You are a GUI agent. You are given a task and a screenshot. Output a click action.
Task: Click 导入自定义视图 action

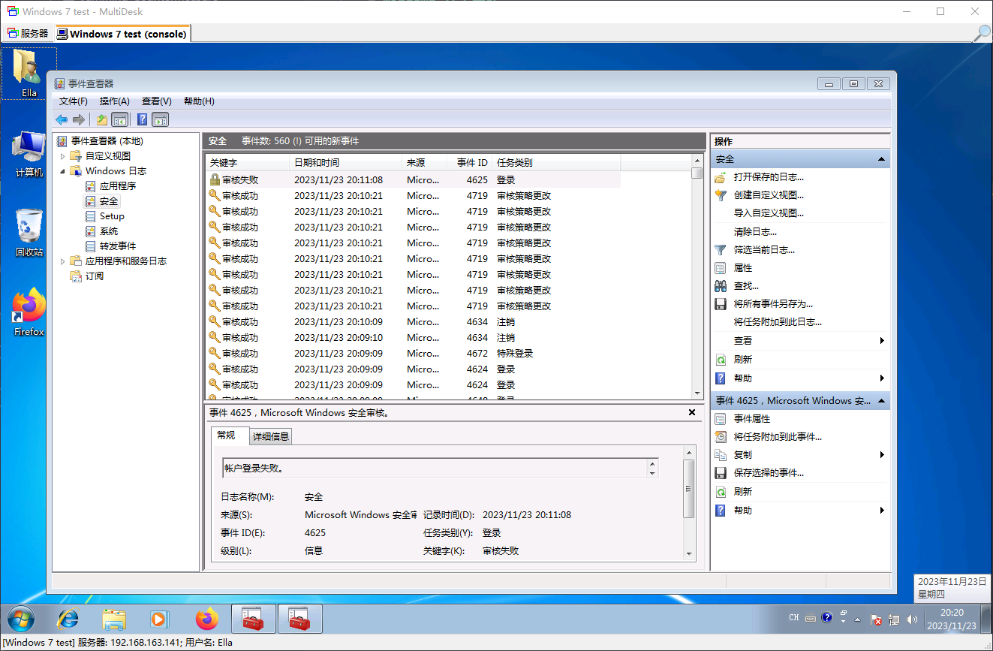(769, 213)
